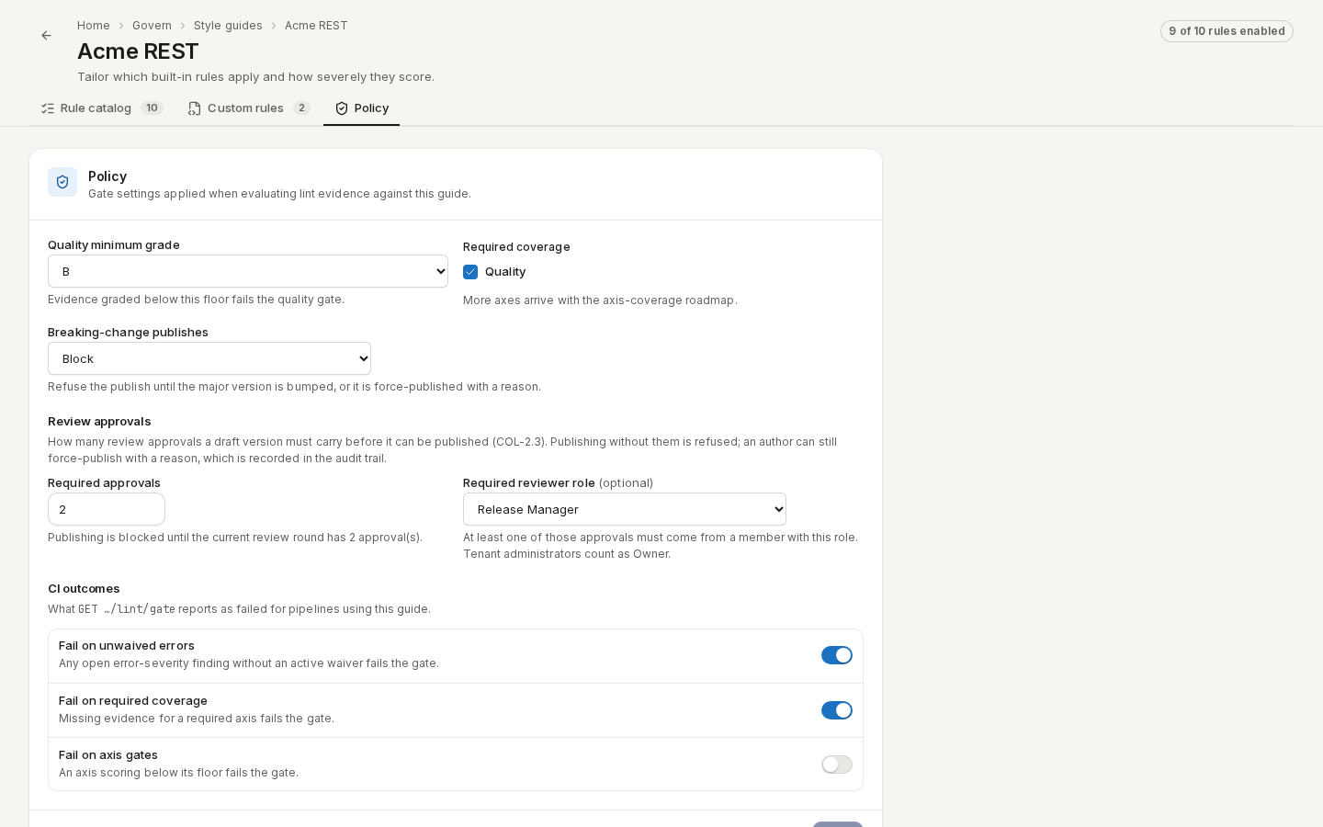Screen dimensions: 1323x827
Task: Open the Required reviewer role dropdown
Action: point(625,509)
